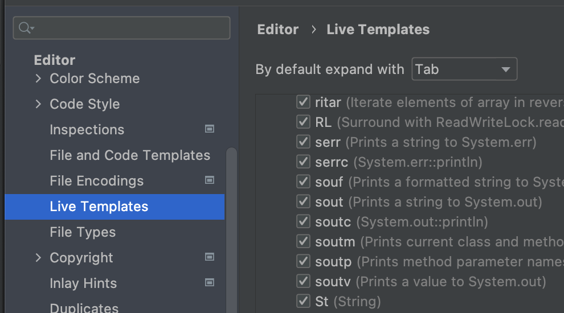Uncheck the sout template checkbox
564x313 pixels.
(303, 202)
